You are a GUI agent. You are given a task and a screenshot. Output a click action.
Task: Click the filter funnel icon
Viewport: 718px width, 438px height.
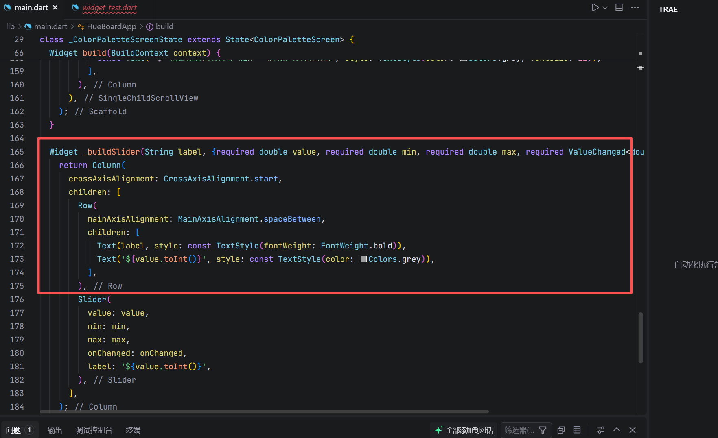(543, 430)
